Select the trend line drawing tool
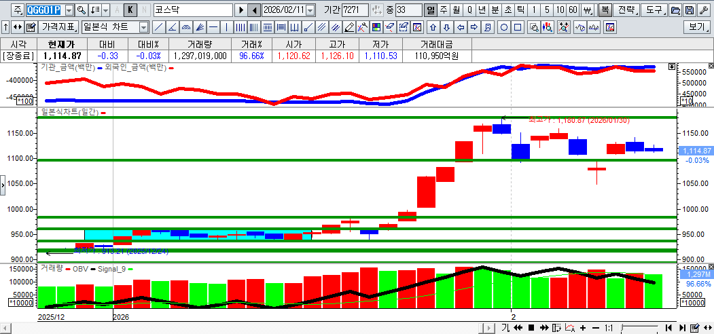The height and width of the screenshot is (334, 714). click(x=158, y=27)
